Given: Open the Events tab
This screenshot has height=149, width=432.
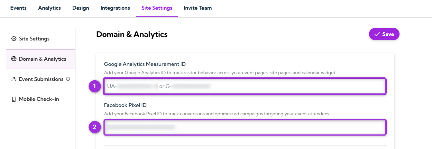Looking at the screenshot, I should [x=18, y=8].
